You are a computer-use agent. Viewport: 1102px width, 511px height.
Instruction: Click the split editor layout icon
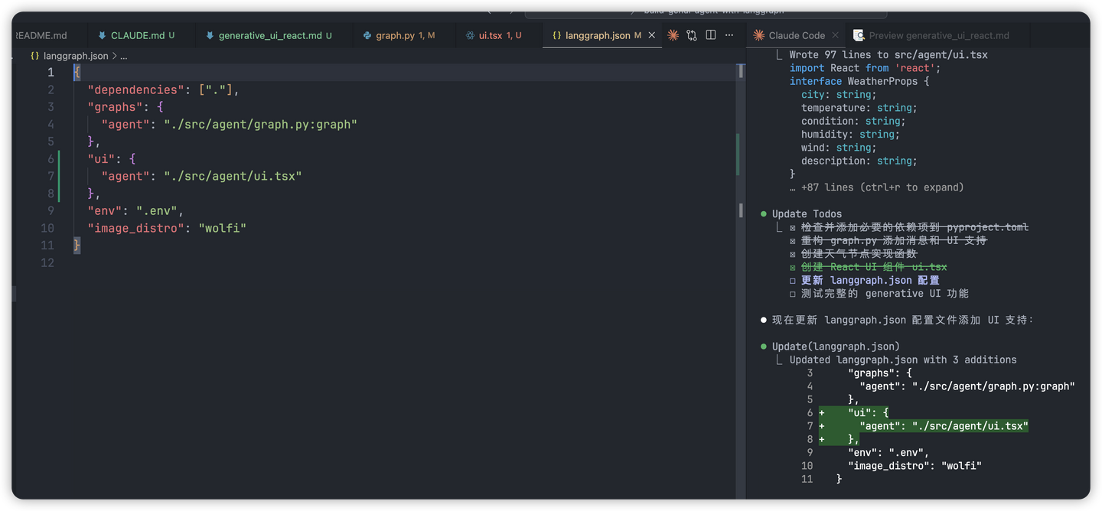(x=711, y=35)
